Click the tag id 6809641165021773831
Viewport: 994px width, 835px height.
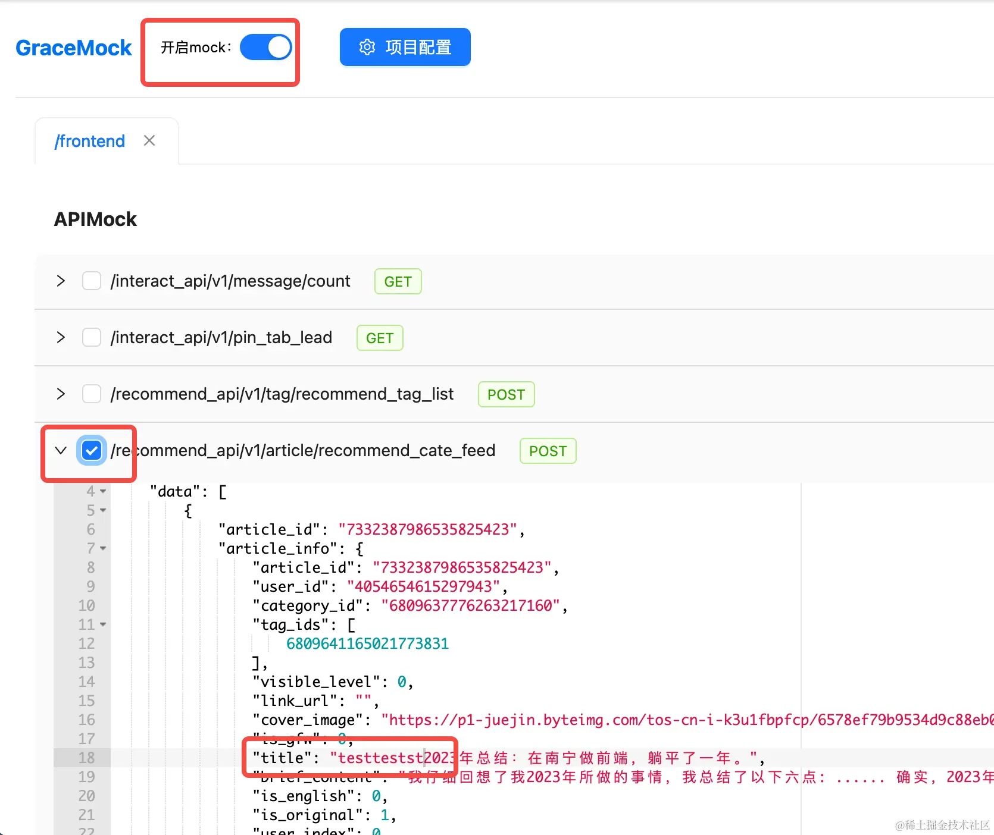coord(368,643)
